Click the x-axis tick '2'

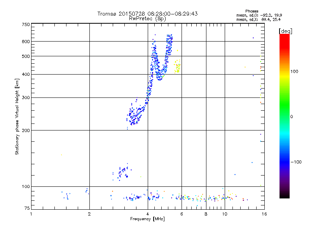(89, 214)
